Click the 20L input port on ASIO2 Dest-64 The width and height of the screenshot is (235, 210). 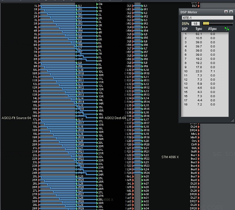[x=97, y=143]
